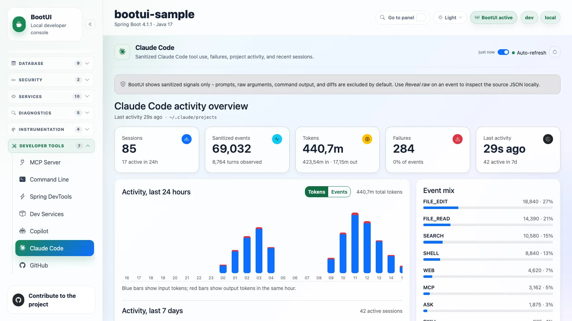The image size is (572, 321).
Task: Switch the chart to Tokens view
Action: pos(316,192)
